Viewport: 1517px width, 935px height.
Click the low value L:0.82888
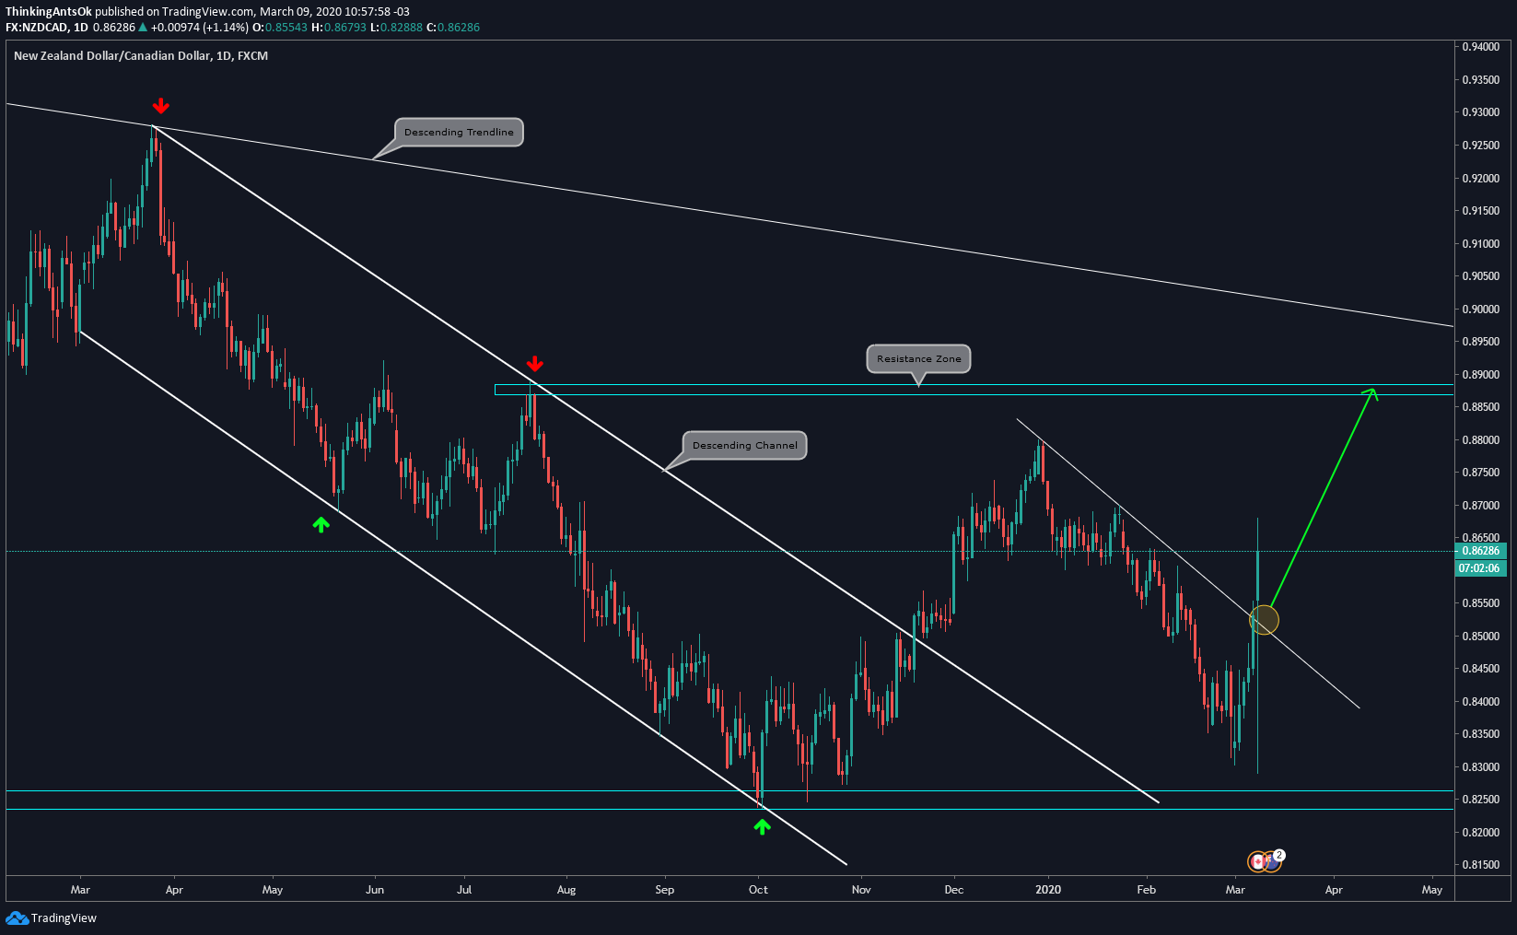396,28
